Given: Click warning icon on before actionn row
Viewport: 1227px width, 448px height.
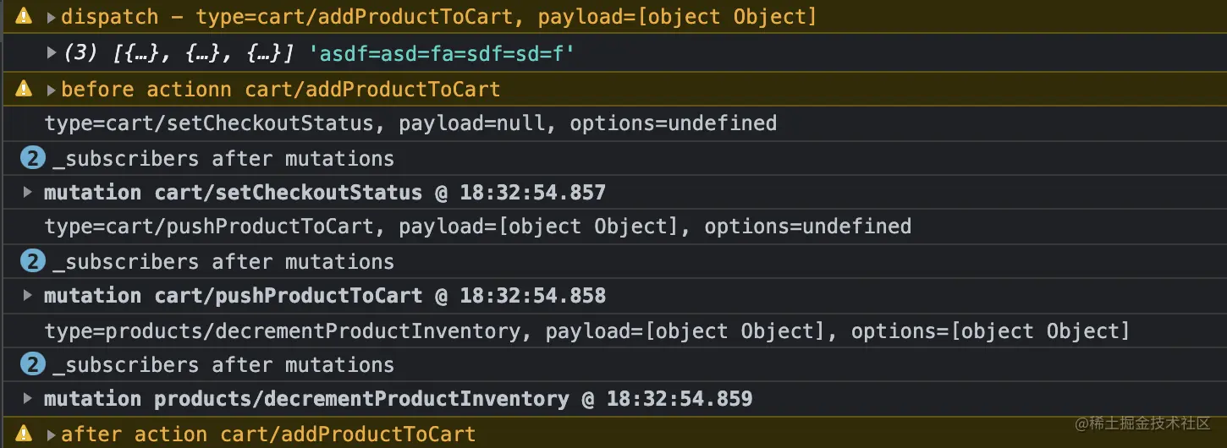Looking at the screenshot, I should click(x=24, y=89).
